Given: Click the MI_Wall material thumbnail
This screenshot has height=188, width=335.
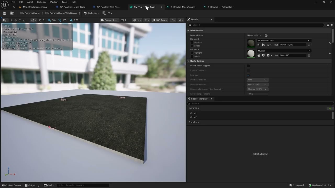Looking at the screenshot, I should (x=251, y=53).
